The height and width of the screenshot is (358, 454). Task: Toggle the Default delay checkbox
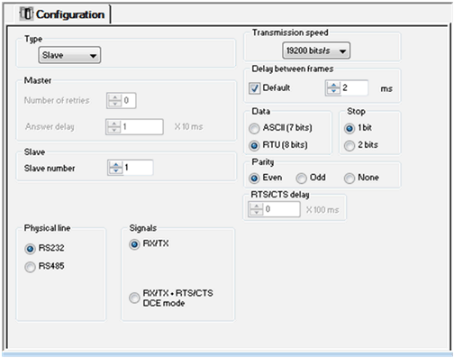[x=254, y=88]
